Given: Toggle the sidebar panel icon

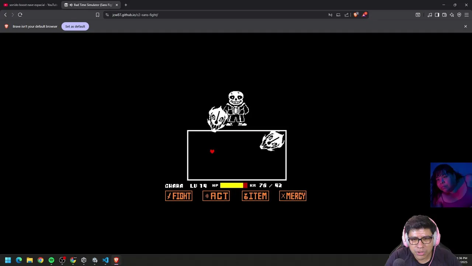Looking at the screenshot, I should click(437, 15).
